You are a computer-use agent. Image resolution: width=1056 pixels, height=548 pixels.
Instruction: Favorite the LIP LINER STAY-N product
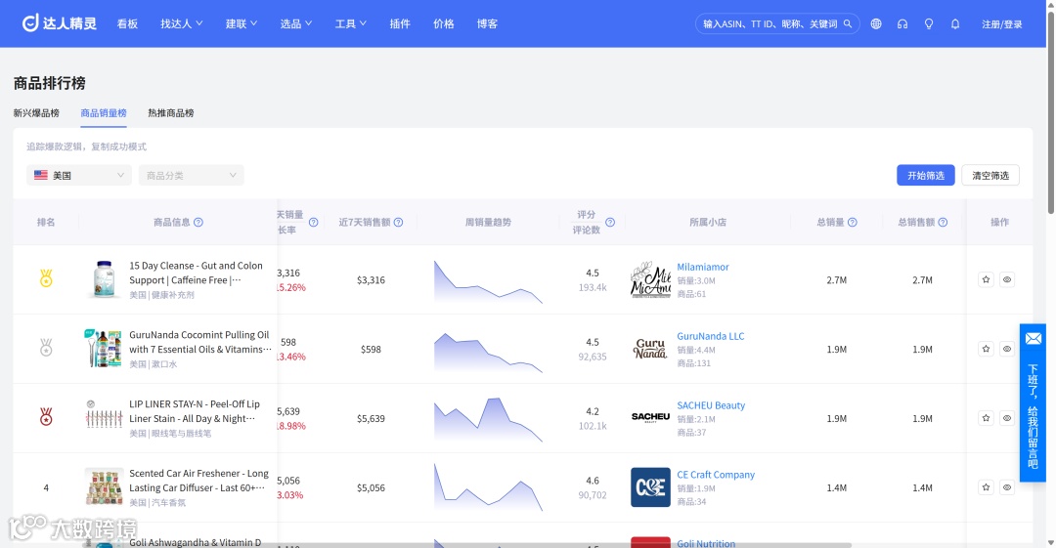(x=986, y=418)
